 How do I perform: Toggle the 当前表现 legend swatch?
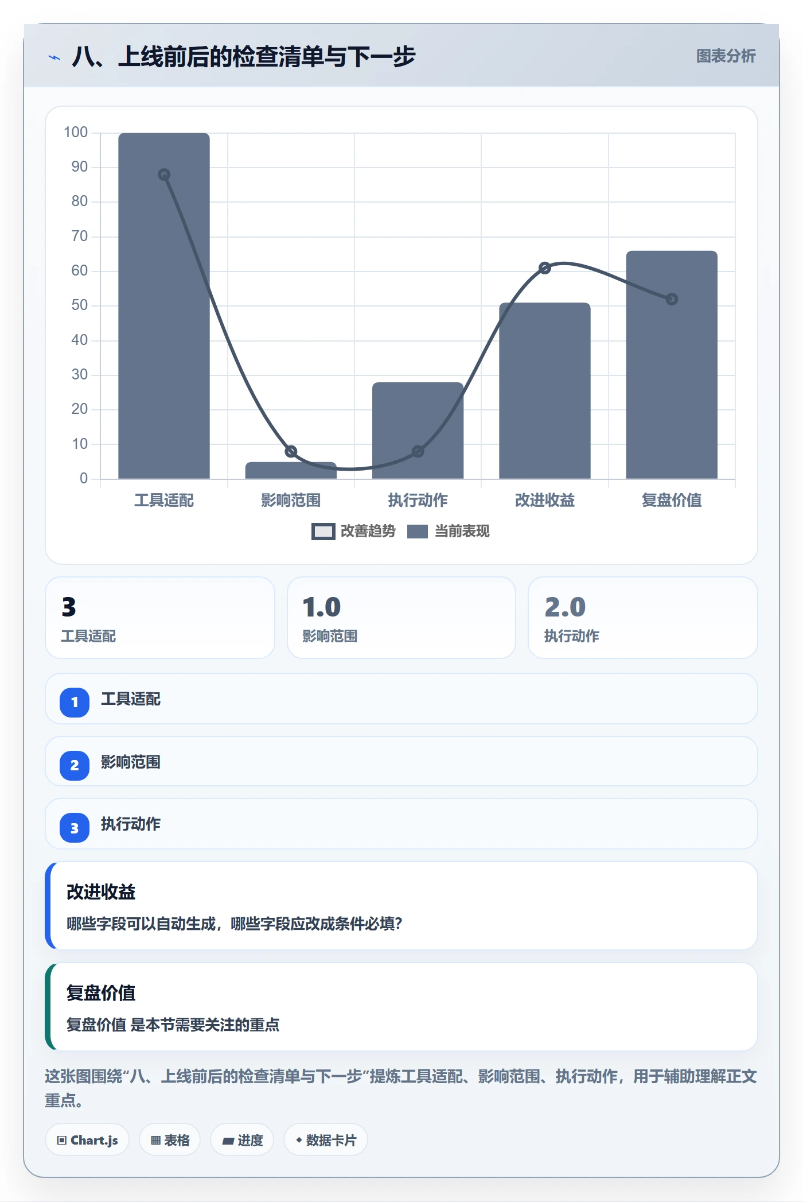pyautogui.click(x=417, y=532)
